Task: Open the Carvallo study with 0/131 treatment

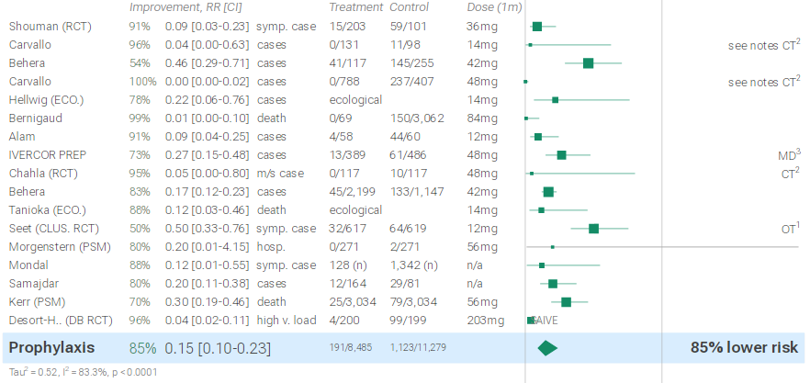Action: (30, 44)
